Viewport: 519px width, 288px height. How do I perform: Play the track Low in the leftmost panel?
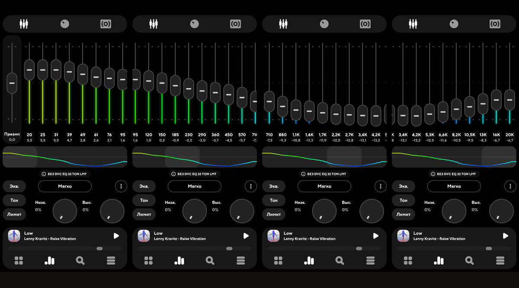pyautogui.click(x=116, y=236)
